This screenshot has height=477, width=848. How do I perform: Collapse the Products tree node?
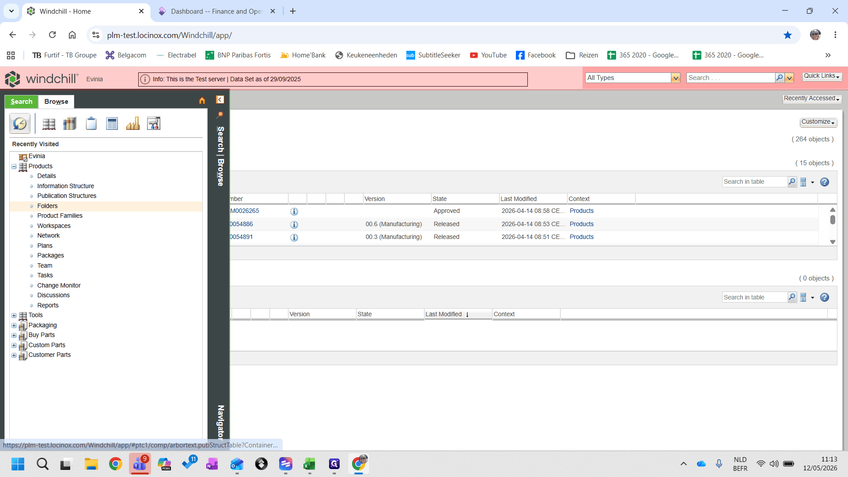click(14, 167)
